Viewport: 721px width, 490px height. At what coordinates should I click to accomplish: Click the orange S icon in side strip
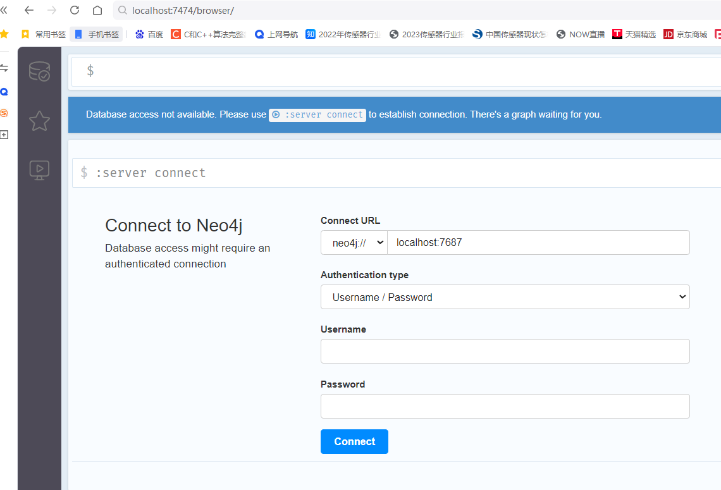pyautogui.click(x=4, y=113)
